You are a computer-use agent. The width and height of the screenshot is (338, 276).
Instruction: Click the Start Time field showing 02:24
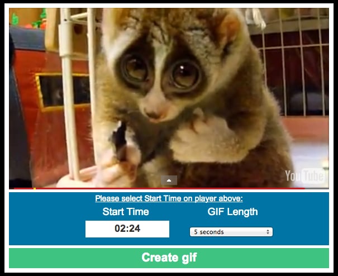(127, 229)
